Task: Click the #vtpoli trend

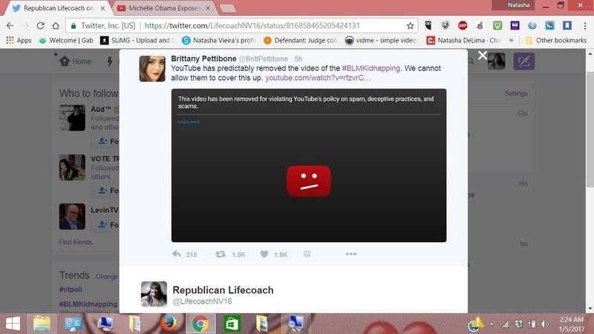Action: (x=71, y=289)
